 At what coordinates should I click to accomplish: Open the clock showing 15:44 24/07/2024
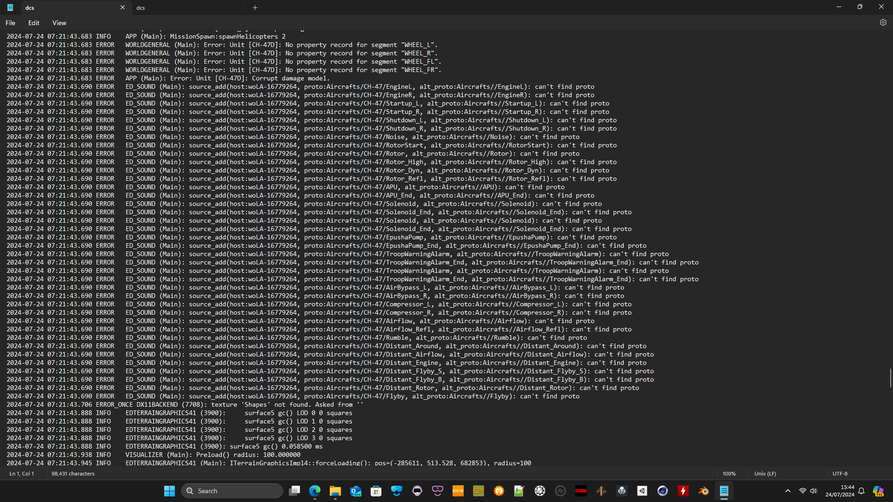[x=840, y=491]
